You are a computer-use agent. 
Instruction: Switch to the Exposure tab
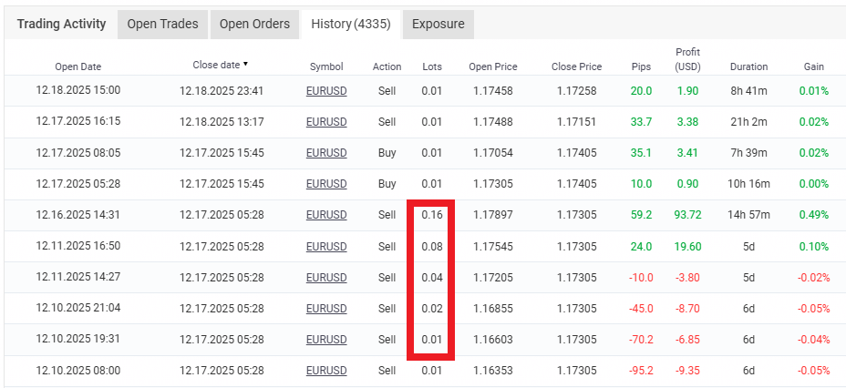[x=438, y=25]
